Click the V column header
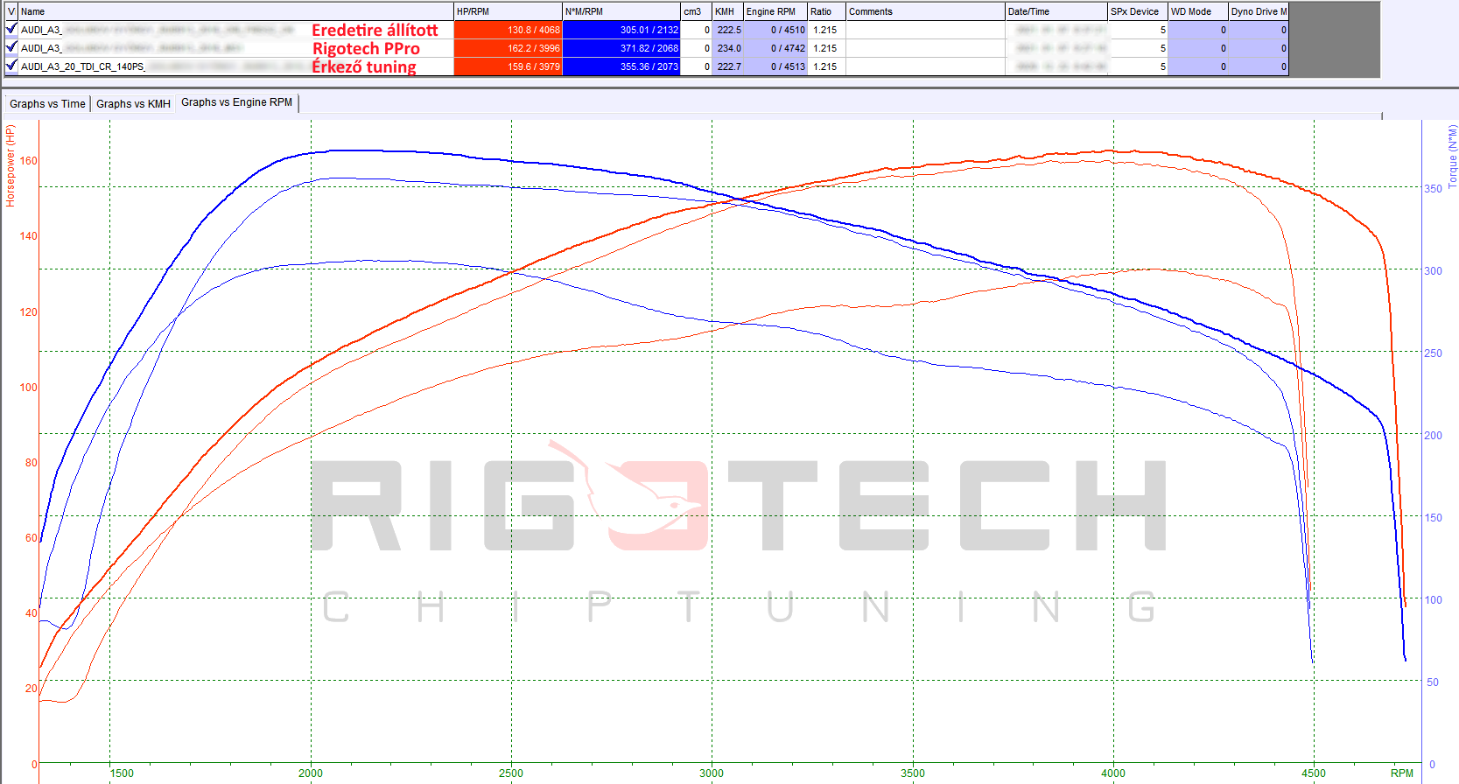This screenshot has width=1459, height=784. (x=11, y=11)
